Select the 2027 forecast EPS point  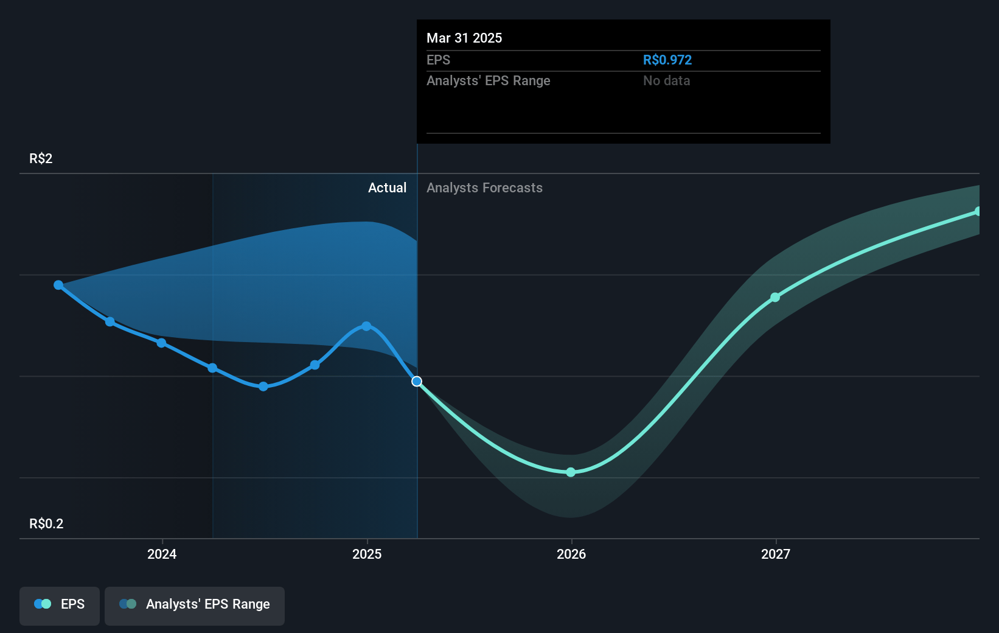click(775, 298)
